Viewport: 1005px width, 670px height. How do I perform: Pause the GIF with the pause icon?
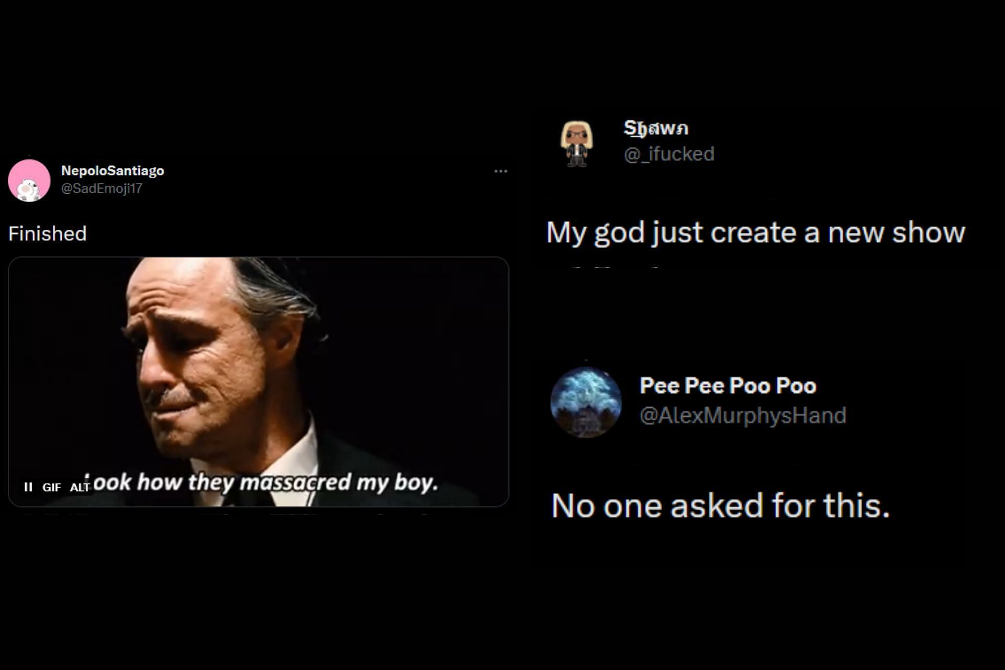(28, 487)
